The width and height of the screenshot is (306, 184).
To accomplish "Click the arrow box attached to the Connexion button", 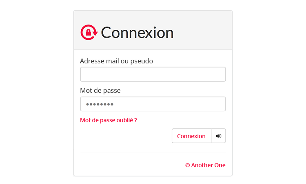I will click(x=218, y=136).
